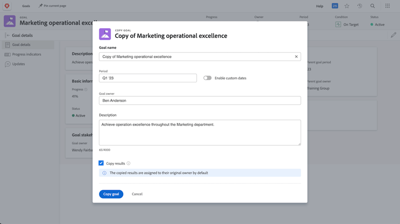The height and width of the screenshot is (224, 400).
Task: Click the Copy goal button
Action: tap(111, 194)
